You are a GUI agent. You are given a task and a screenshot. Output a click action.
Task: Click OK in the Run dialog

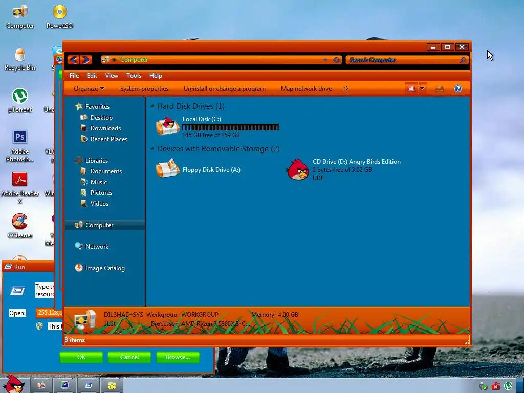click(x=81, y=357)
